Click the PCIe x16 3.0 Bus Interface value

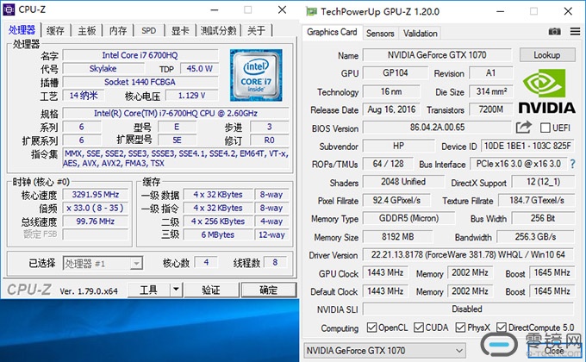coord(518,164)
